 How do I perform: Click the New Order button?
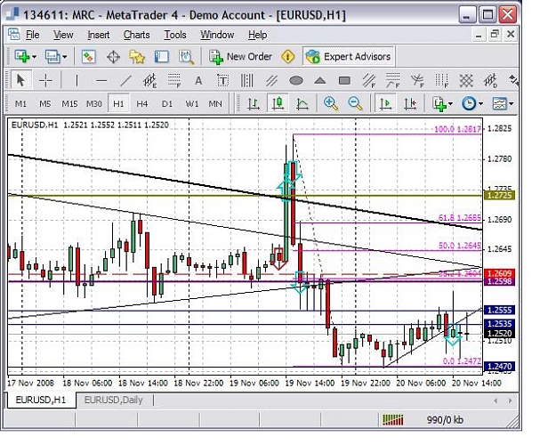240,56
